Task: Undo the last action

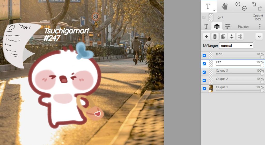Action: (x=254, y=4)
